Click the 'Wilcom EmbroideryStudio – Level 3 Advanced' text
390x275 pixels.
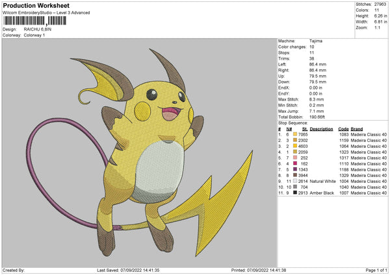tap(46, 13)
